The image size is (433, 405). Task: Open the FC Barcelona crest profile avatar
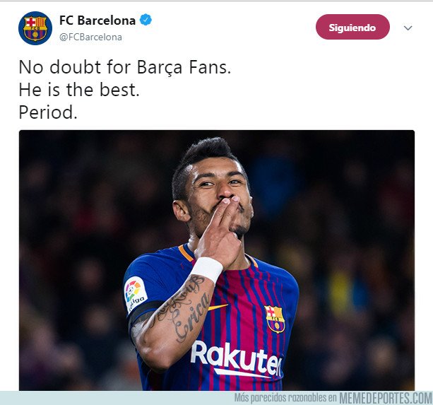click(35, 28)
